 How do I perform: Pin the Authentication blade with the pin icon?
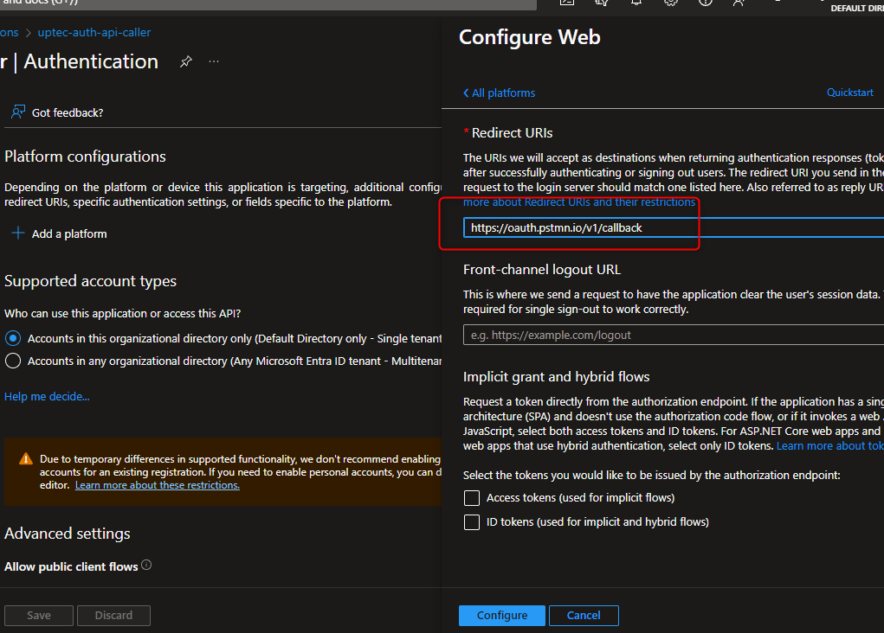[x=185, y=62]
